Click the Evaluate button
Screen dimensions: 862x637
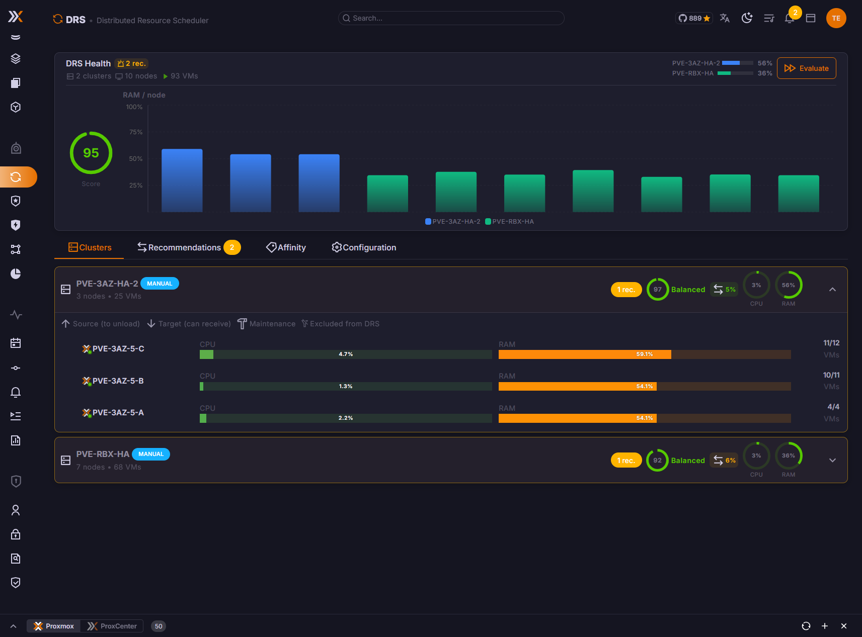click(807, 68)
